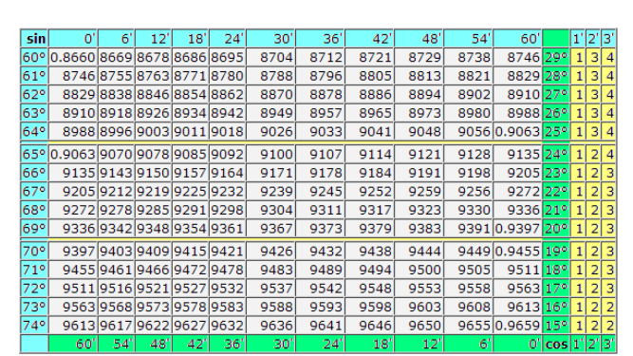Screen dimensions: 633x356
Task: Click the green 15° cosine label
Action: pyautogui.click(x=556, y=326)
